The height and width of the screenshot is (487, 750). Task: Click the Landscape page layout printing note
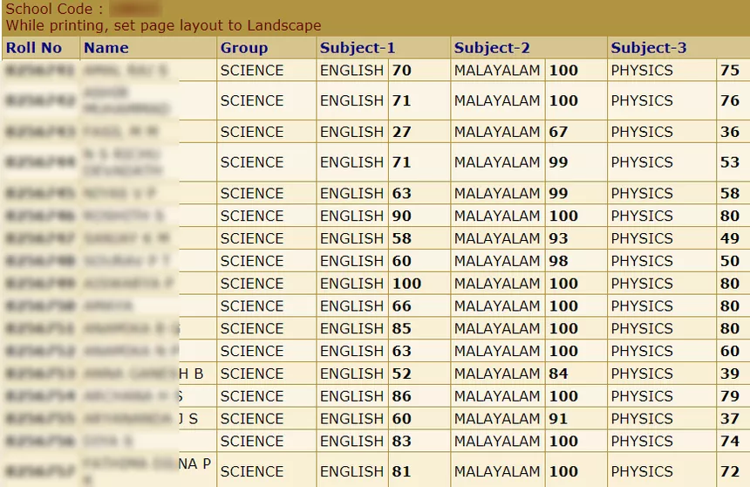pyautogui.click(x=163, y=26)
